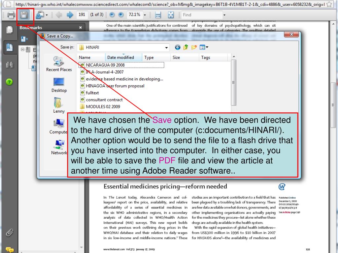Sort files by the Name column header

tap(91, 57)
